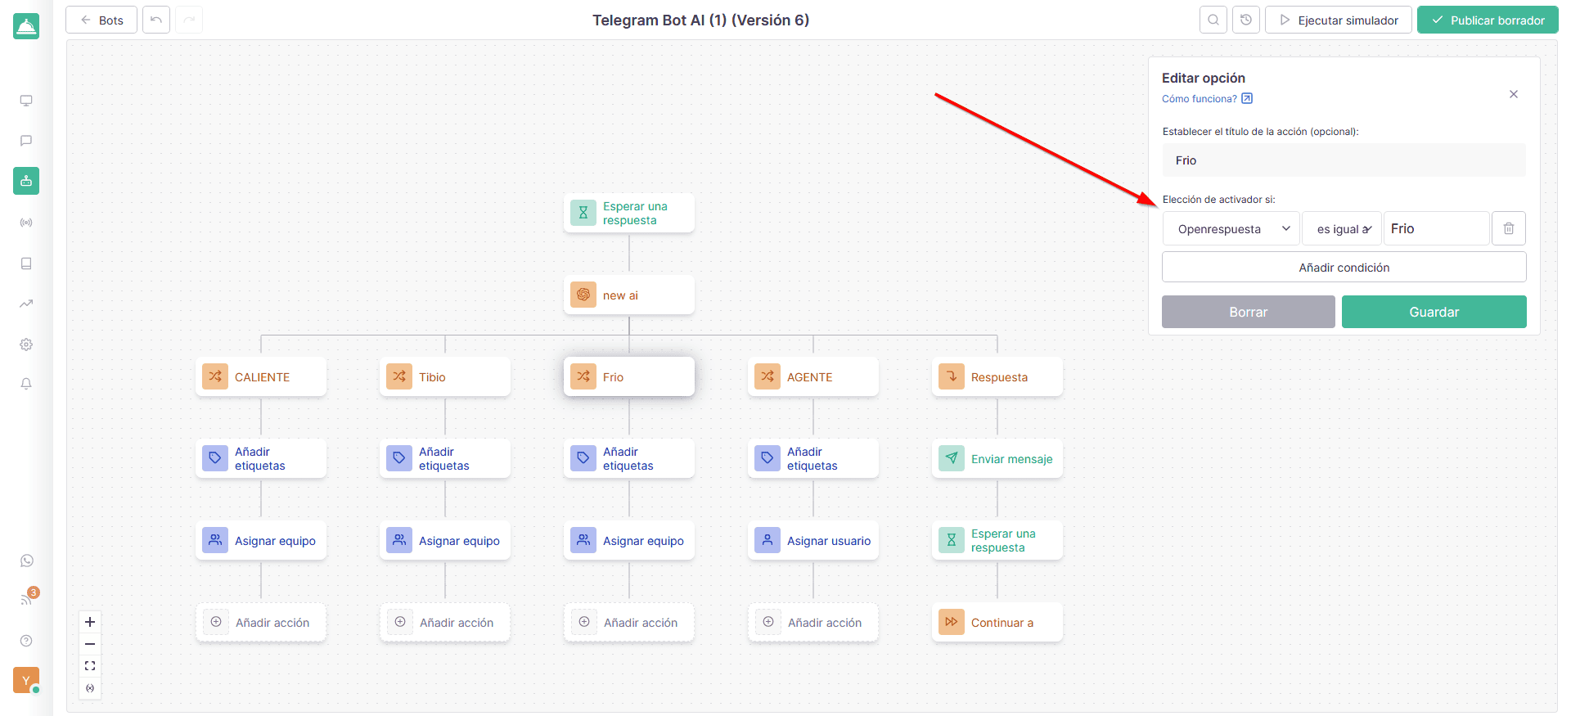Click Publicar borrador button
Viewport: 1571px width, 716px height.
click(1488, 20)
